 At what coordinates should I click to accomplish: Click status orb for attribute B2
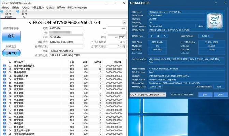click(4, 110)
